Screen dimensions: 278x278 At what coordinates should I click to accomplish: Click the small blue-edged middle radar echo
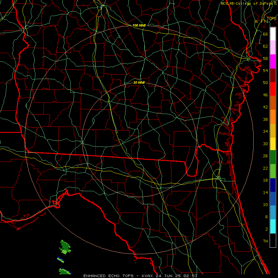tap(61, 260)
